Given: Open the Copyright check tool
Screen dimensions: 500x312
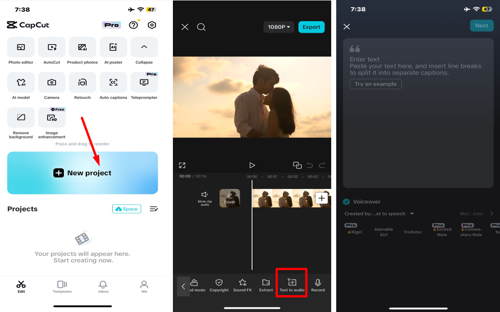Looking at the screenshot, I should pos(219,286).
